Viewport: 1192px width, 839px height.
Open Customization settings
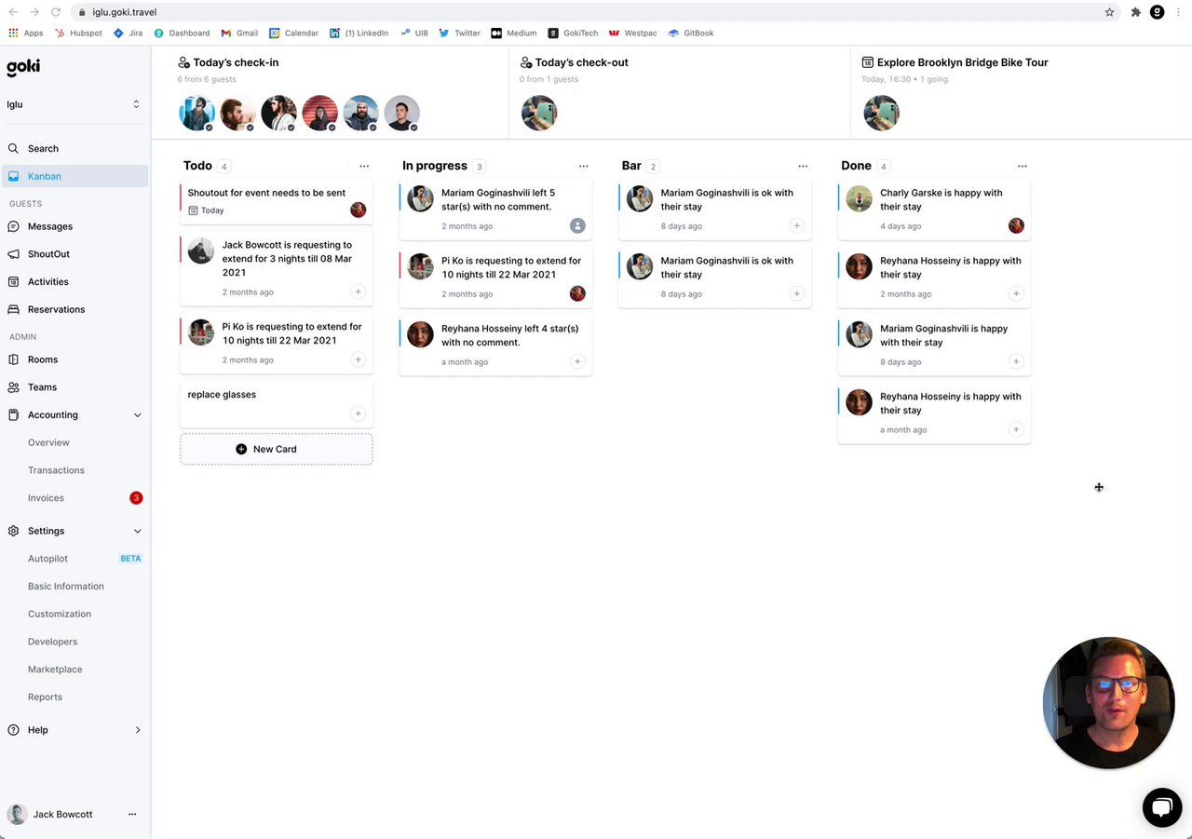click(x=60, y=614)
